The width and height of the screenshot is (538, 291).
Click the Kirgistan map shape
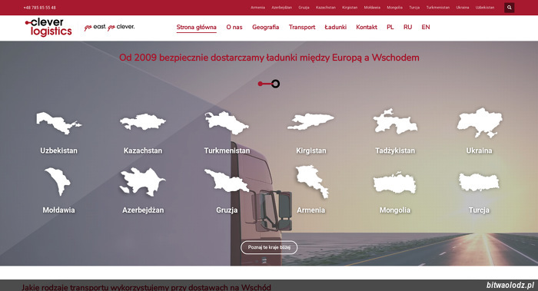point(311,121)
